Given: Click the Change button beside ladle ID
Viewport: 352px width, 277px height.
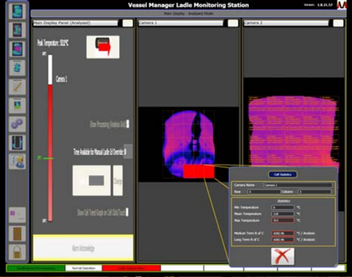Looking at the screenshot, I should pyautogui.click(x=118, y=181).
